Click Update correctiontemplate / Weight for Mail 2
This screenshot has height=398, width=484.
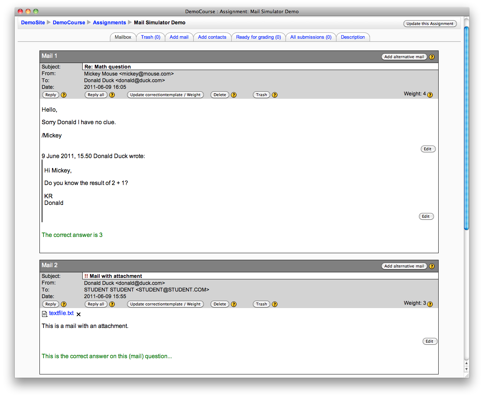coord(165,304)
